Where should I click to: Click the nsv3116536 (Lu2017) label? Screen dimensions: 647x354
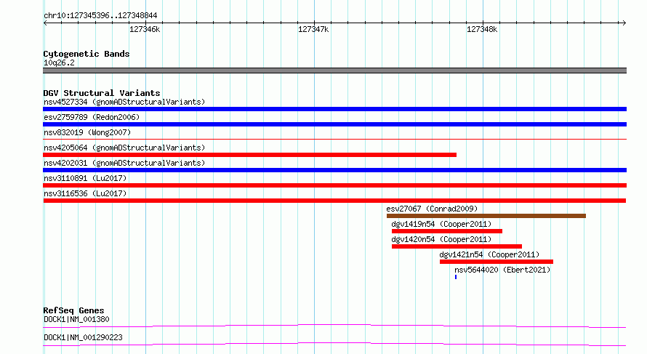tap(85, 193)
